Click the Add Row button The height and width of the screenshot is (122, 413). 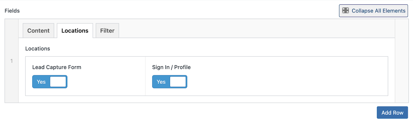(392, 112)
